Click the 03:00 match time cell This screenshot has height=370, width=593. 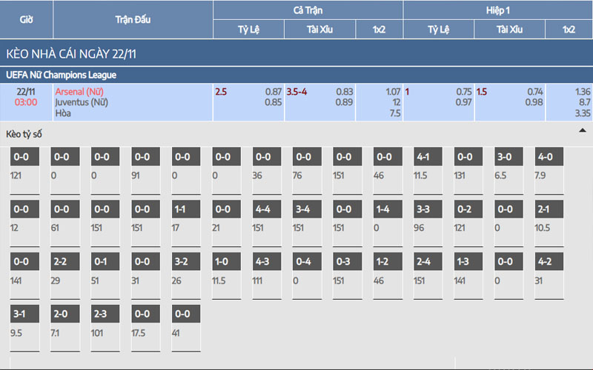(x=26, y=102)
